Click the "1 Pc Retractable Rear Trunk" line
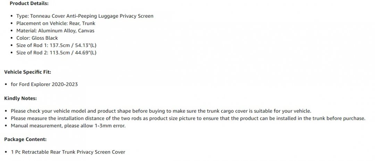The width and height of the screenshot is (375, 161). pyautogui.click(x=68, y=152)
